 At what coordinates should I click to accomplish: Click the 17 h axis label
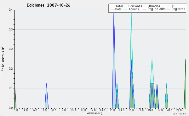coord(141,110)
